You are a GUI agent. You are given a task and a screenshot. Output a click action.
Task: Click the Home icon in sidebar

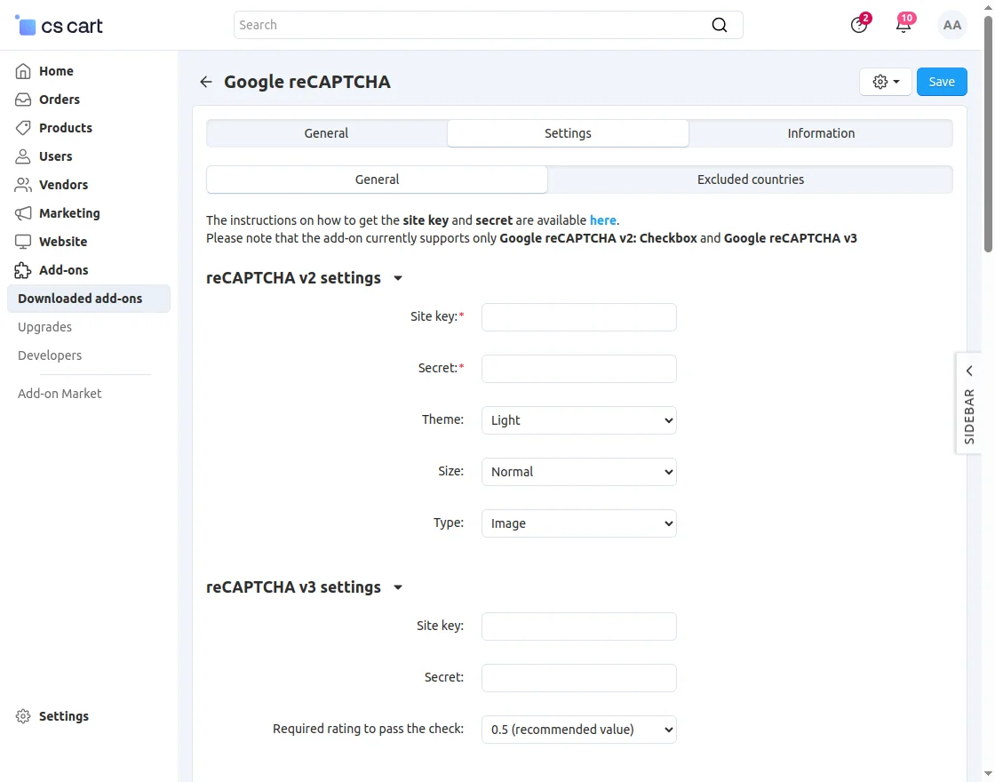pyautogui.click(x=24, y=71)
